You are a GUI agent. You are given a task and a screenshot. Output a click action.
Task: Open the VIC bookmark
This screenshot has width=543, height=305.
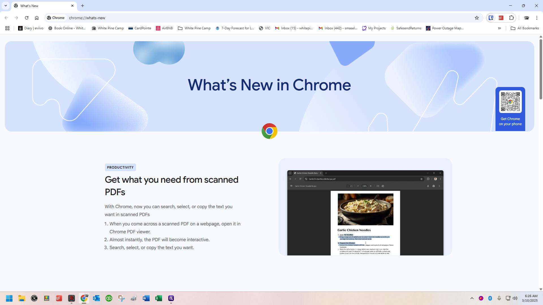coord(265,28)
